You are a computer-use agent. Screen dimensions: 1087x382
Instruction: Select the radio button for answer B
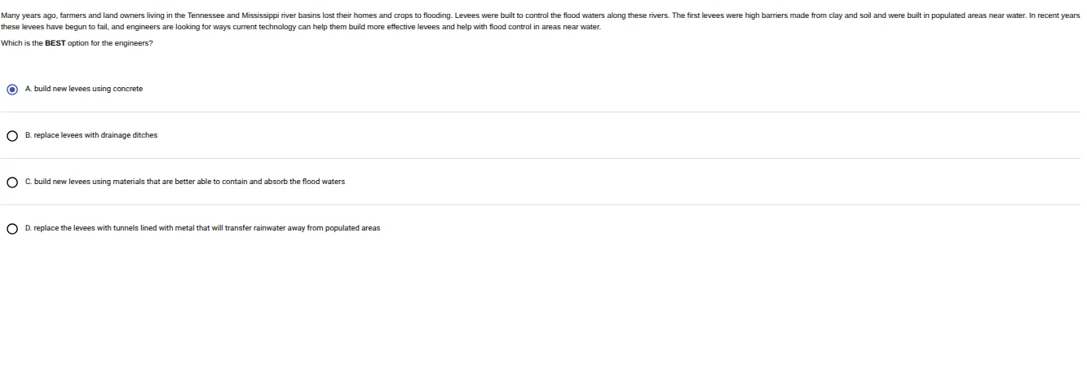pyautogui.click(x=11, y=136)
